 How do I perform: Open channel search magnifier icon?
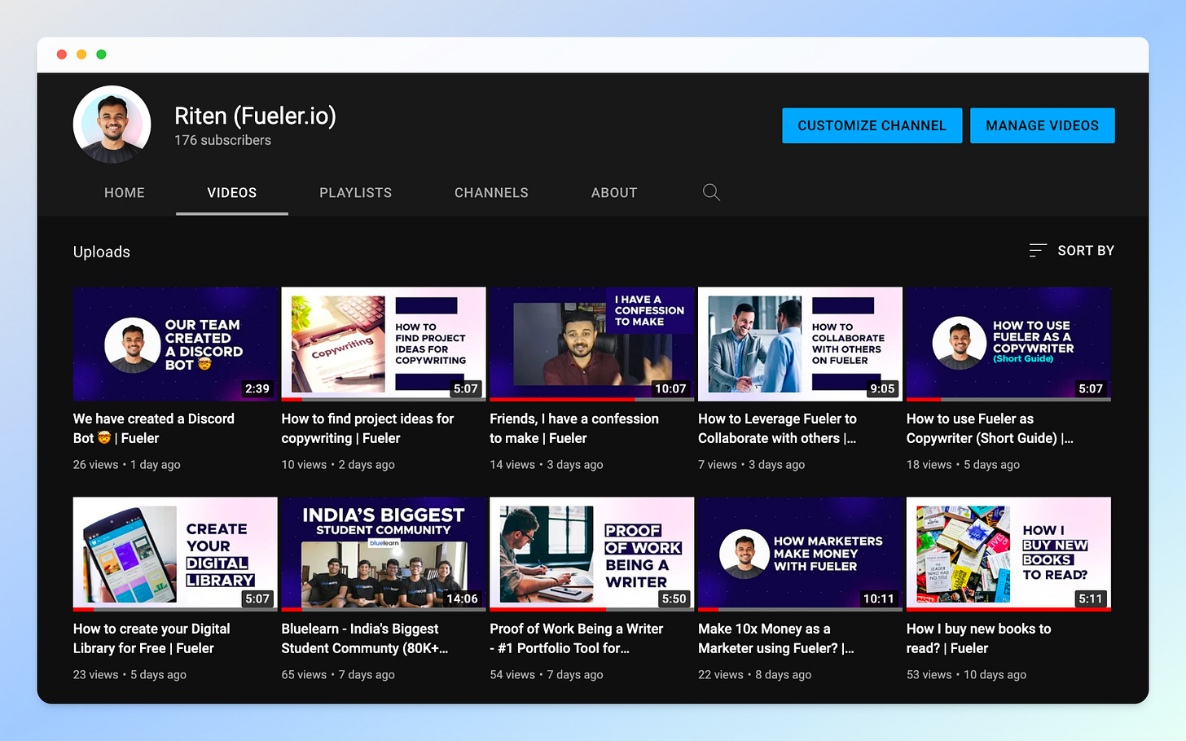click(711, 192)
